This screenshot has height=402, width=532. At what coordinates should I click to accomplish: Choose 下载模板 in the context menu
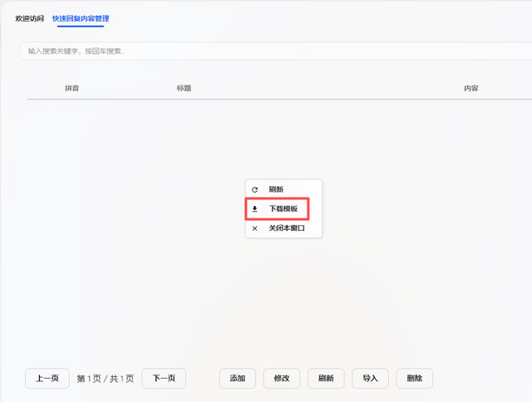click(283, 208)
